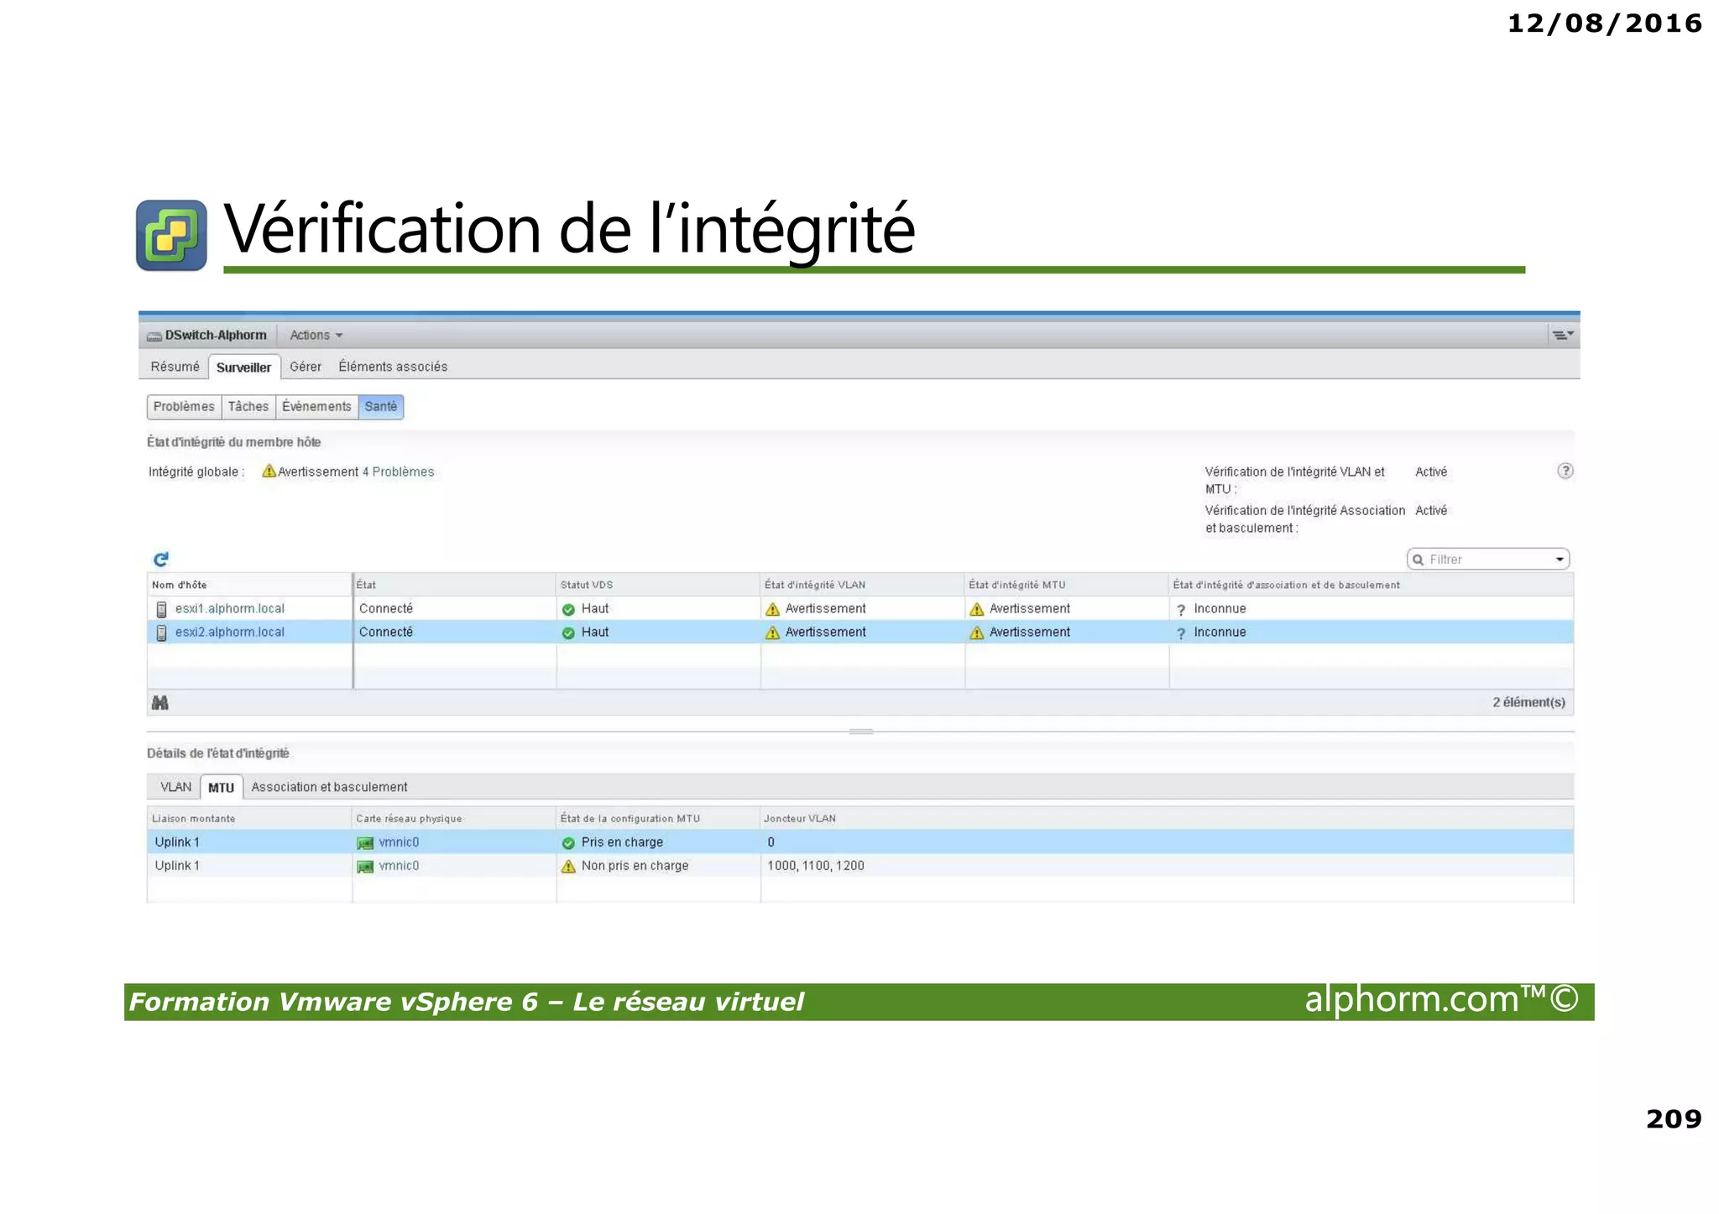Click into the Filtrer input field
The height and width of the screenshot is (1214, 1719).
click(1486, 560)
